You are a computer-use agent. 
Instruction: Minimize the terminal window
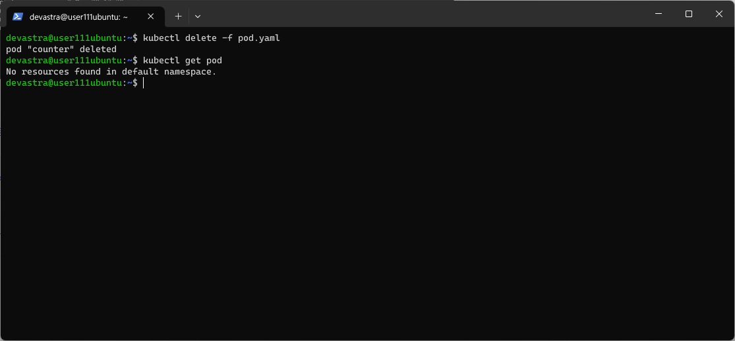(x=659, y=14)
